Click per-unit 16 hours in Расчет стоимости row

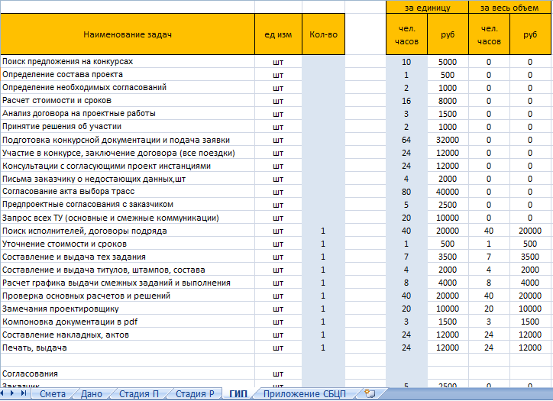point(406,101)
